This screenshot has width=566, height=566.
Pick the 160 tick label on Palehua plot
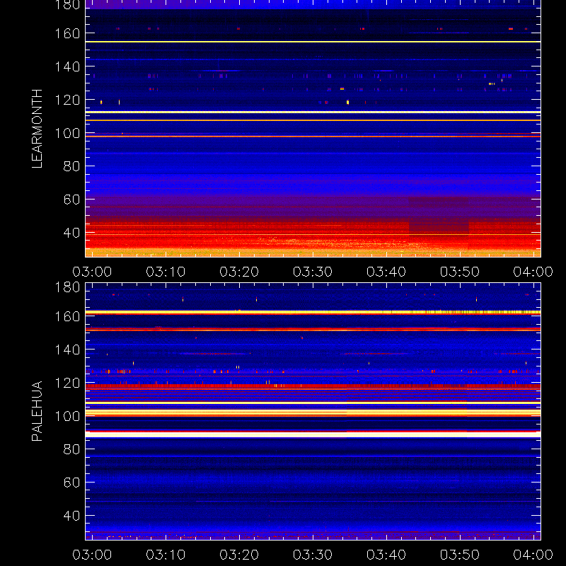point(67,316)
